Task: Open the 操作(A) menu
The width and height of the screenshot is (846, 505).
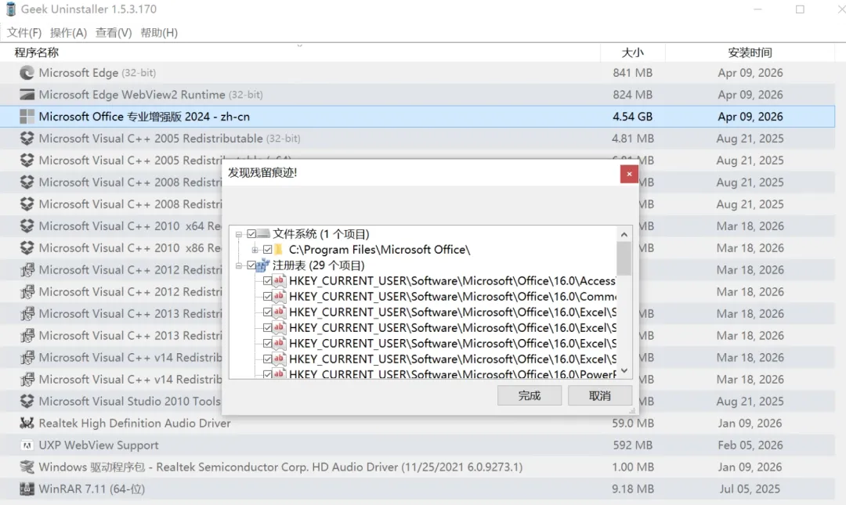Action: (68, 33)
